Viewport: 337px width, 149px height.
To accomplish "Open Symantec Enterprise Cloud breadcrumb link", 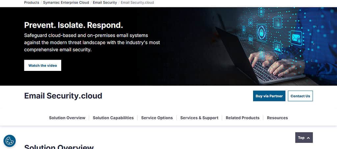I will [66, 3].
